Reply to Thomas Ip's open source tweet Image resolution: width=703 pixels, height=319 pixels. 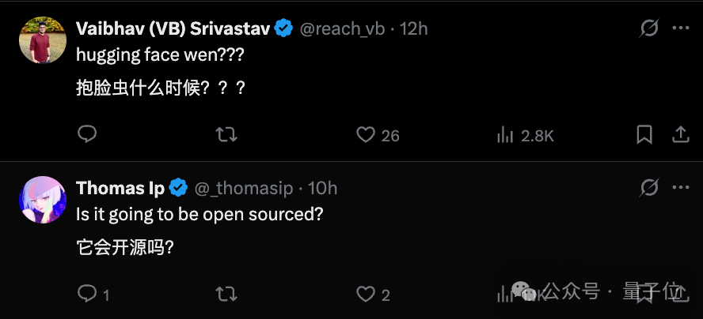pos(87,295)
